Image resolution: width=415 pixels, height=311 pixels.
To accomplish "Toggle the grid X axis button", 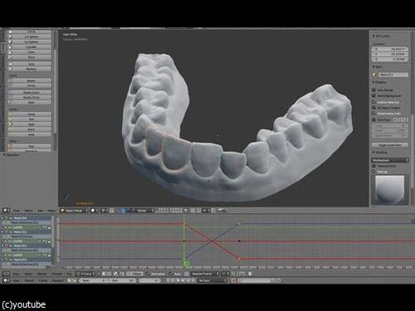I will pyautogui.click(x=395, y=119).
